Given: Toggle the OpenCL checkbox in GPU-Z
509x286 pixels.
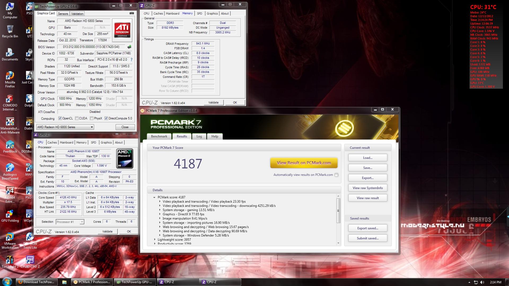Looking at the screenshot, I should click(60, 118).
